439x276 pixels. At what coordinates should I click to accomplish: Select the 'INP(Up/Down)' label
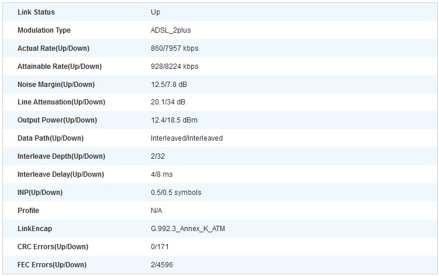tap(40, 193)
